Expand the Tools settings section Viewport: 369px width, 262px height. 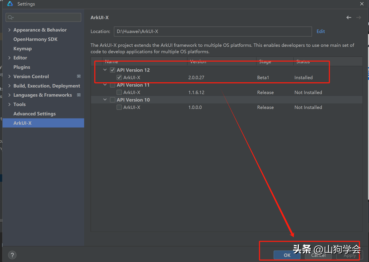(10, 104)
